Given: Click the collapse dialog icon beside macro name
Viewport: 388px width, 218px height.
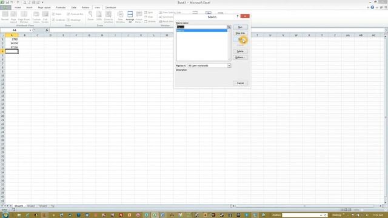Looking at the screenshot, I should click(x=229, y=27).
